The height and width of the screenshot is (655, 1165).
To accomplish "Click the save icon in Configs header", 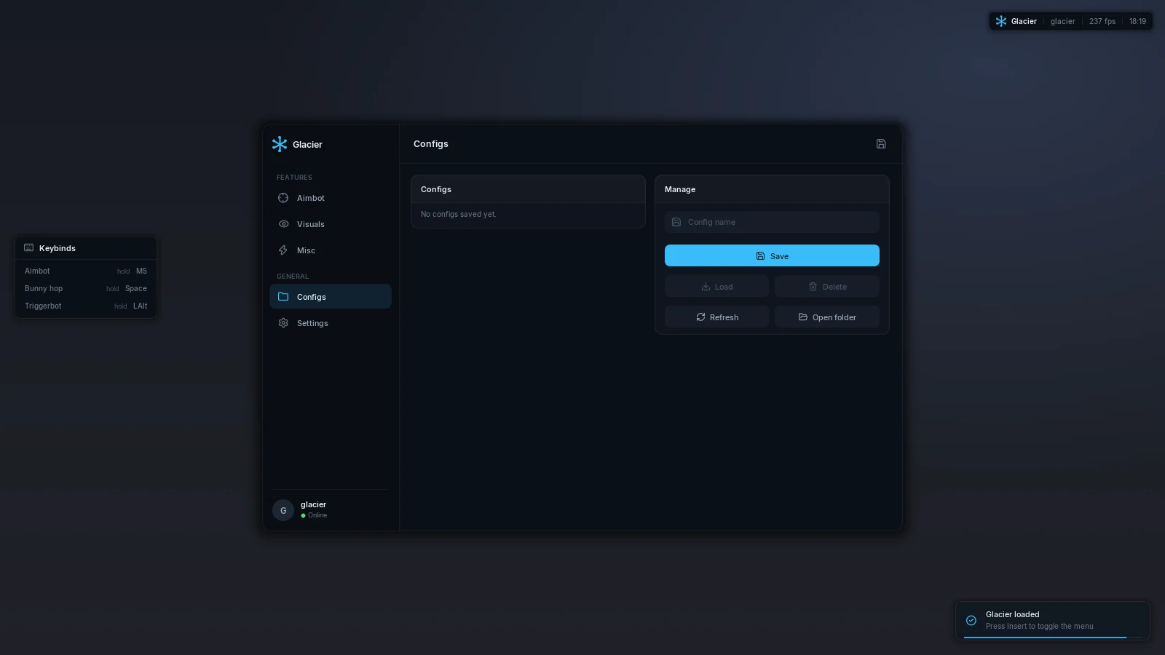I will pos(881,144).
